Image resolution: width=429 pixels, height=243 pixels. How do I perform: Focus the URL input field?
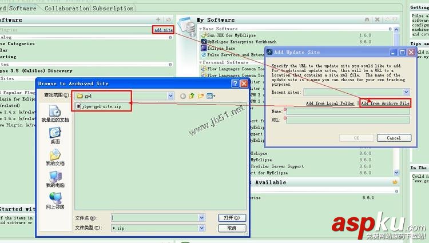click(348, 120)
